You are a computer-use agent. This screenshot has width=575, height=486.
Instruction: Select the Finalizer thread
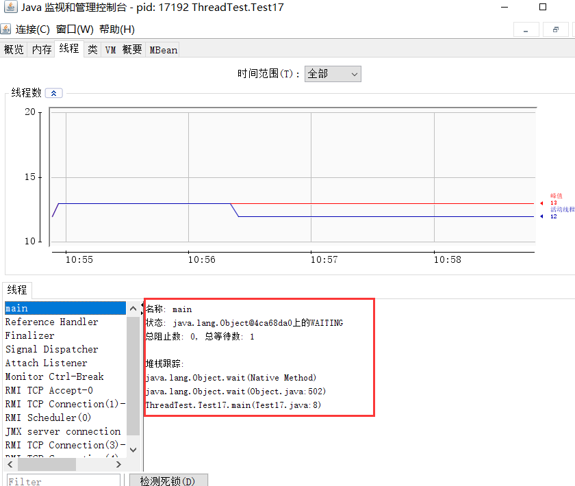point(65,335)
